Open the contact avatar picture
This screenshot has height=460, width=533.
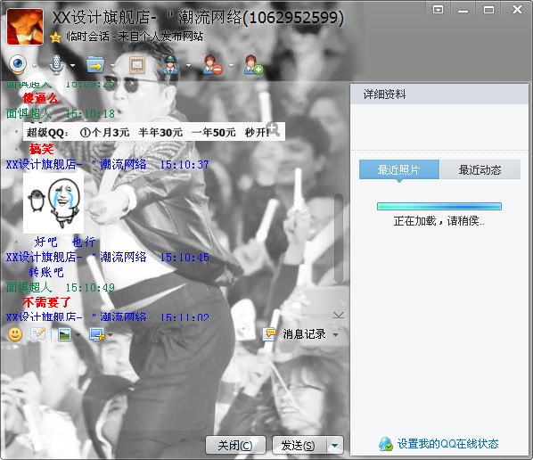pyautogui.click(x=25, y=27)
